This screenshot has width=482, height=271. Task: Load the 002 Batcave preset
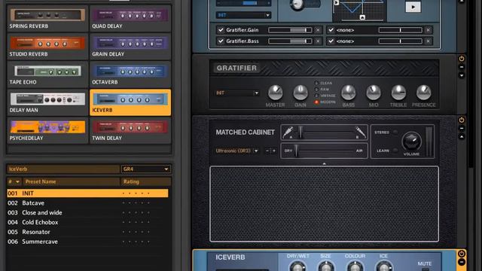coord(87,203)
